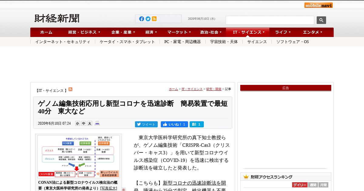Image resolution: width=364 pixels, height=191 pixels.
Task: Click breadcrumb link ホーム
Action: click(x=174, y=89)
